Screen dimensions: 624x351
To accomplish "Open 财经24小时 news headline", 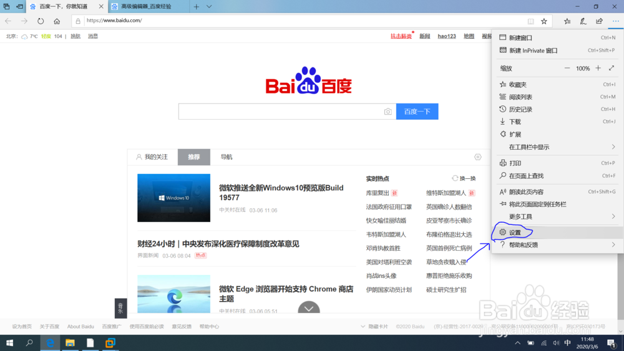I will 218,244.
